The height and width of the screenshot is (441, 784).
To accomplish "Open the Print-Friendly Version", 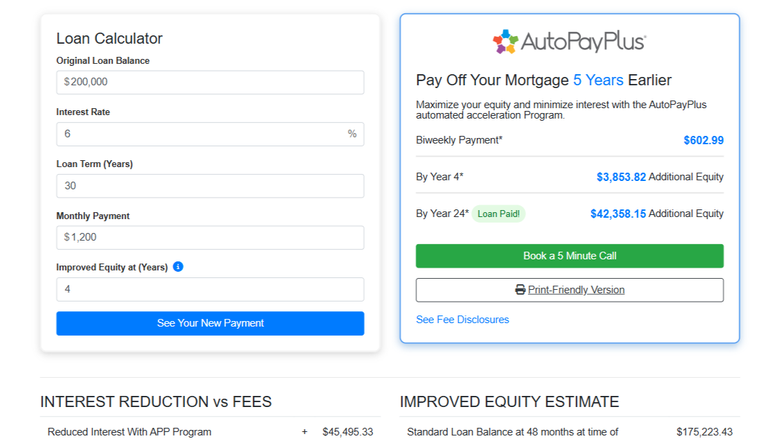I will click(575, 290).
